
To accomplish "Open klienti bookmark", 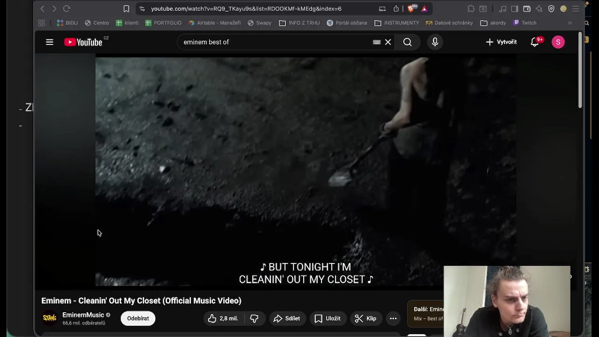I will tap(127, 22).
